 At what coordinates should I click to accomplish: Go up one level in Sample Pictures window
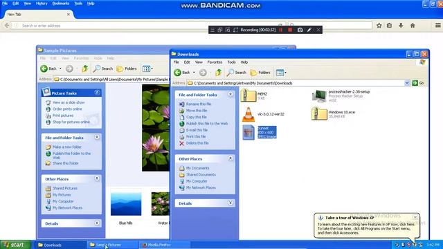coord(84,68)
